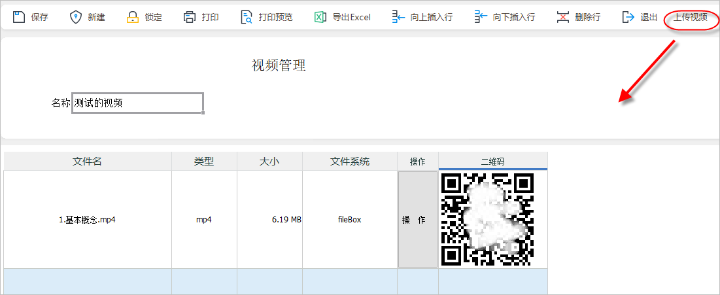This screenshot has width=720, height=295.
Task: Click the Export Excel (导出Excel) icon
Action: click(x=320, y=18)
